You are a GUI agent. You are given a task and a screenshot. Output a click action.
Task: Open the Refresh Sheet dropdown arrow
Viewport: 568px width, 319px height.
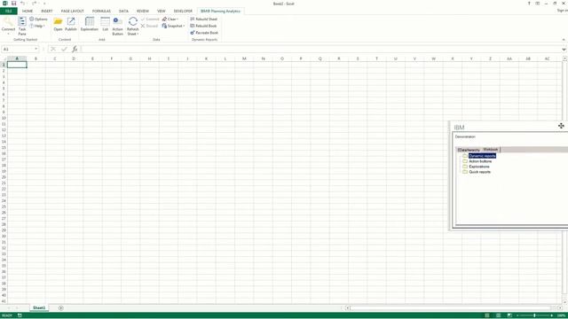click(138, 34)
